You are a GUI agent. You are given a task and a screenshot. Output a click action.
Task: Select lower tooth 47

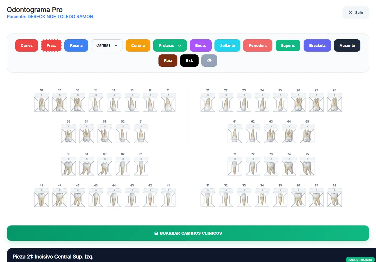[x=60, y=199]
